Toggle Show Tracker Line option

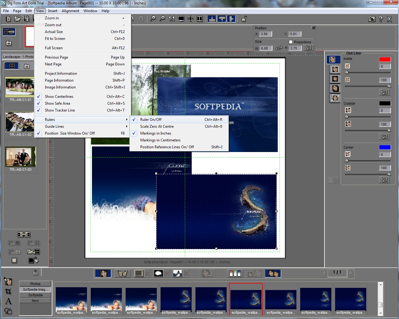83,110
